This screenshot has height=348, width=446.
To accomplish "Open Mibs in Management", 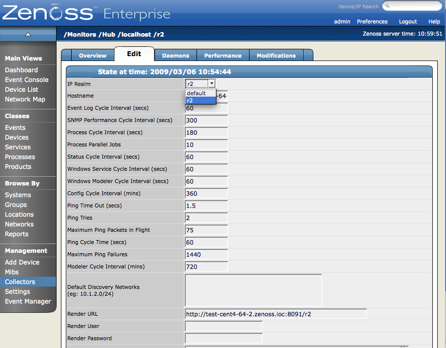I will click(x=12, y=272).
